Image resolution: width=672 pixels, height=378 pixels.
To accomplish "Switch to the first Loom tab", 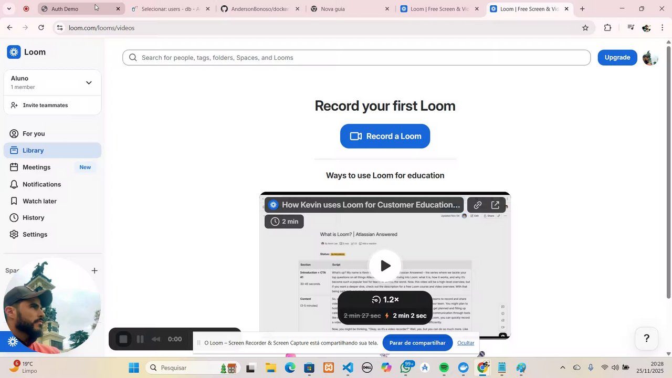I will click(438, 9).
